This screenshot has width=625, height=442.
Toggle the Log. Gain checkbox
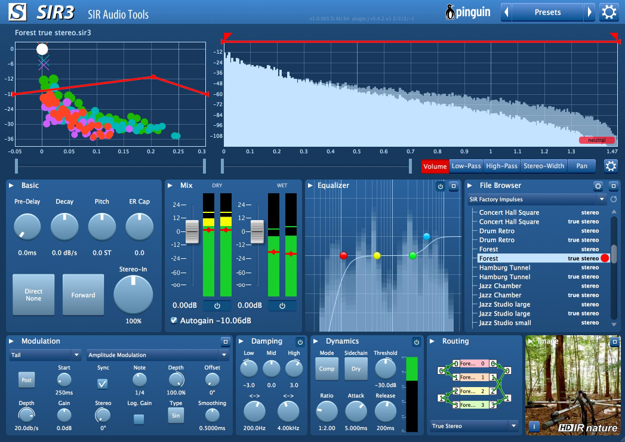tap(138, 419)
